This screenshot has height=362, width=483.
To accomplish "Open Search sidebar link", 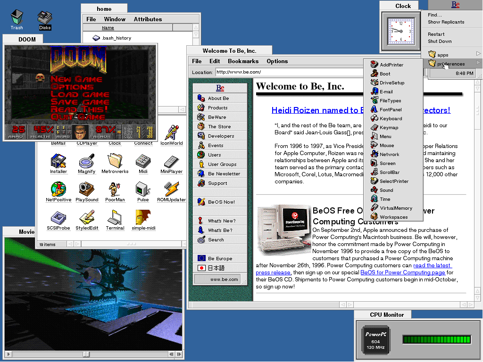I will 220,239.
